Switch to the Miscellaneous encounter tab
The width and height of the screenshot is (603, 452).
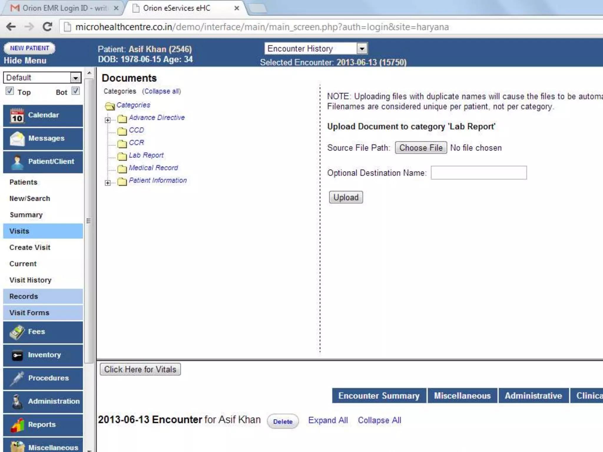click(462, 396)
